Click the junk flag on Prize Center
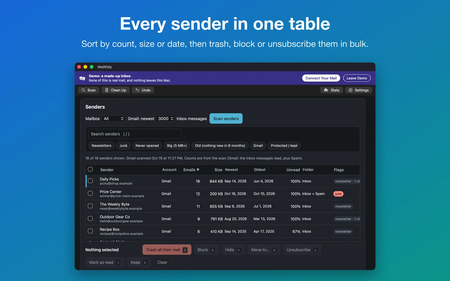450x281 pixels. tap(338, 194)
